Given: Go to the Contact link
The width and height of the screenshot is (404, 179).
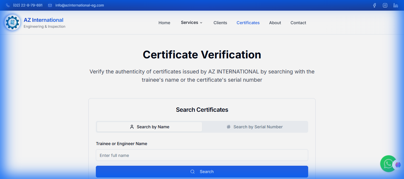Looking at the screenshot, I should click(298, 22).
